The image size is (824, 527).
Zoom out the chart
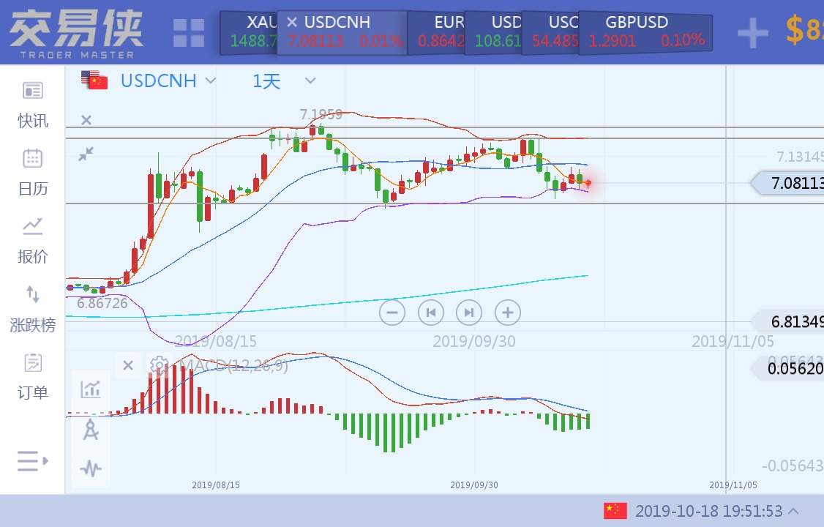click(x=392, y=313)
